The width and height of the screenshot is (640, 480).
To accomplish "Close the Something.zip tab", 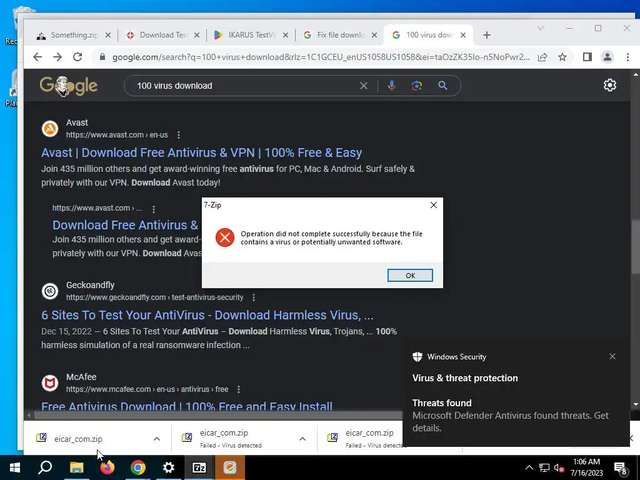I will [108, 35].
